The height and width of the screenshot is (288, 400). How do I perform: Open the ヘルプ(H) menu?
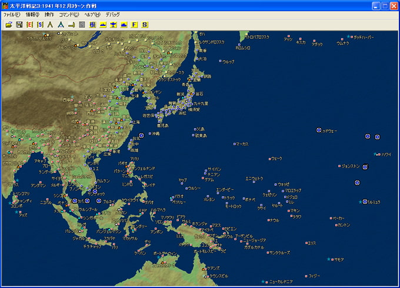pos(92,15)
